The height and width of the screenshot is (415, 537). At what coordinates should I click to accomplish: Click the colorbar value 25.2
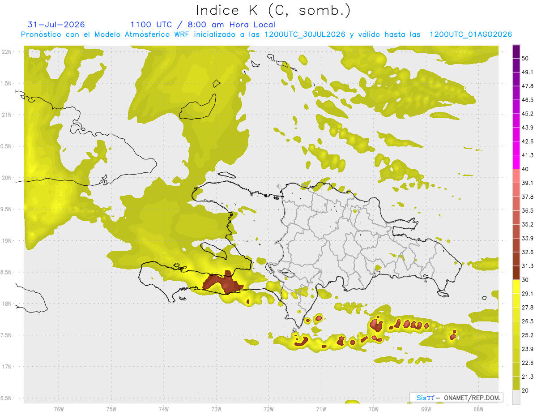tap(528, 335)
